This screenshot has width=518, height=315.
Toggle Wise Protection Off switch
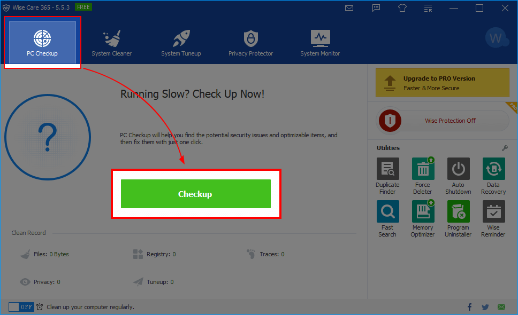coord(443,121)
